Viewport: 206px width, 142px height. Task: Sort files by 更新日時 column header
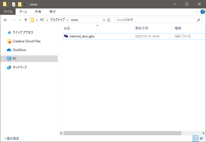141,28
